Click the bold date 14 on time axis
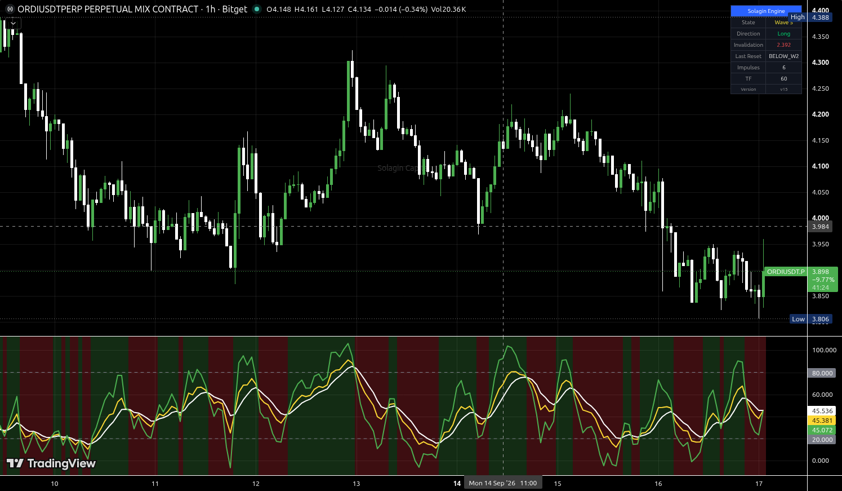Image resolution: width=842 pixels, height=491 pixels. [457, 484]
